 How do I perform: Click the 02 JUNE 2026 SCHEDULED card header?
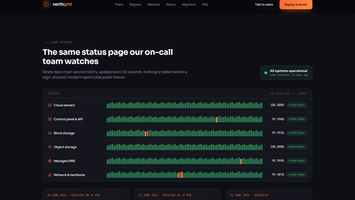[249, 195]
